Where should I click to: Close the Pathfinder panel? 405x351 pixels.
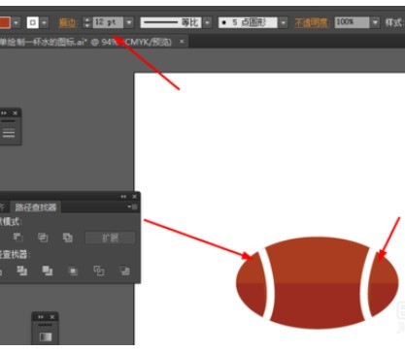[x=134, y=197]
